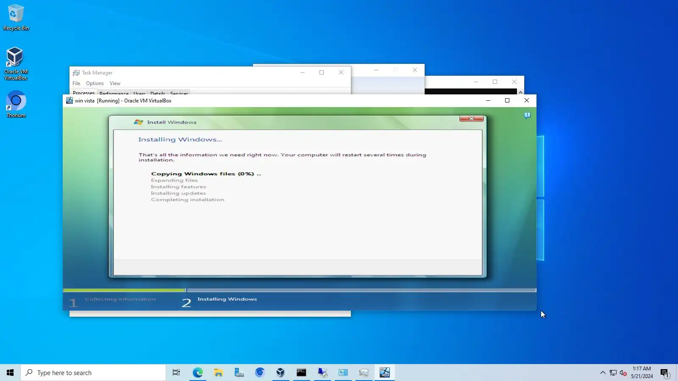Click the taskbar search box

click(93, 373)
